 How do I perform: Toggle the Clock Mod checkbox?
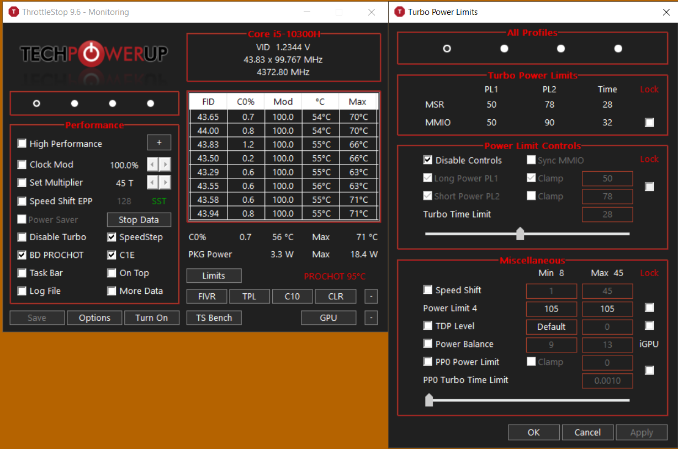(22, 165)
